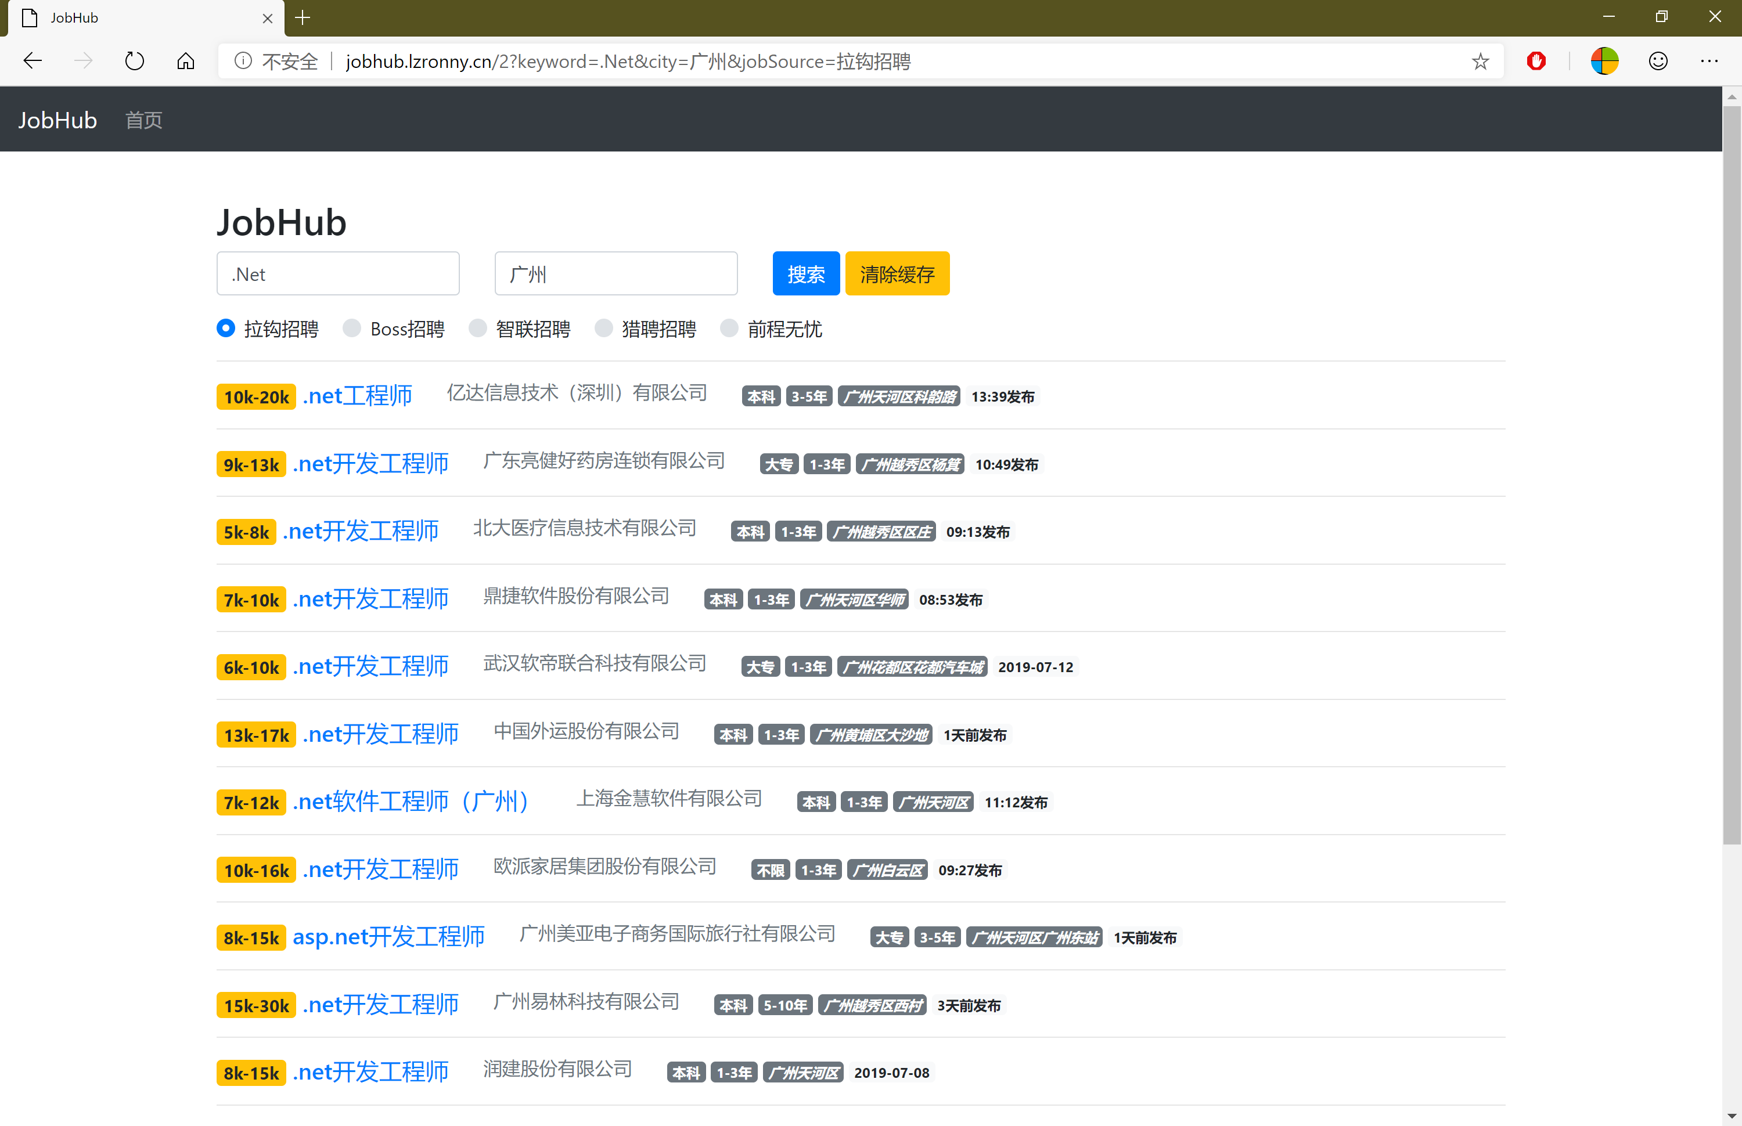Focus the city input containing 广州
The width and height of the screenshot is (1742, 1126).
tap(616, 274)
